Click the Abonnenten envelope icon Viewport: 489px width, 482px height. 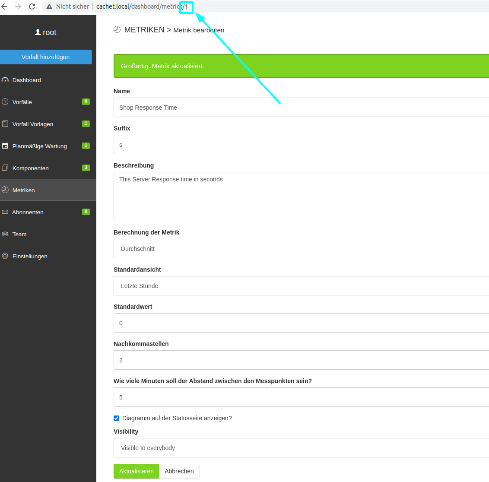(x=5, y=212)
